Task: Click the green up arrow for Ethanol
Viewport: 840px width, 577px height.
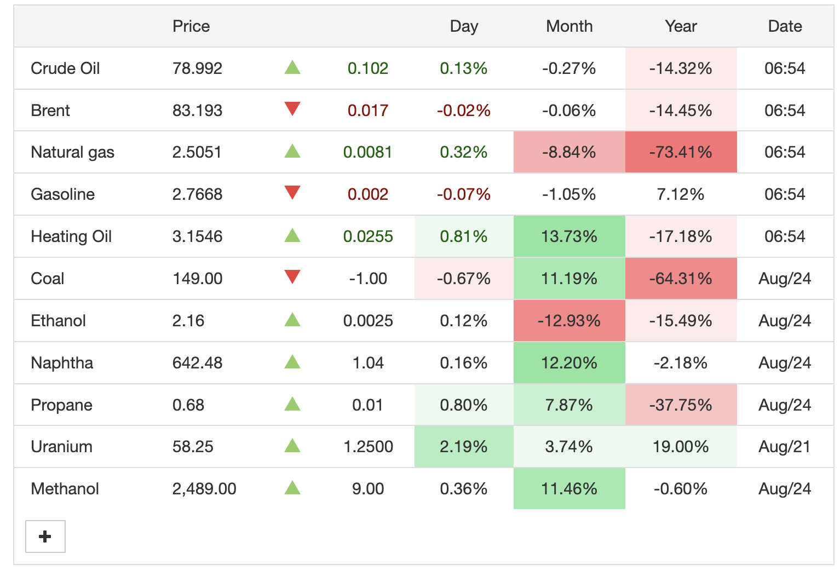Action: point(292,320)
